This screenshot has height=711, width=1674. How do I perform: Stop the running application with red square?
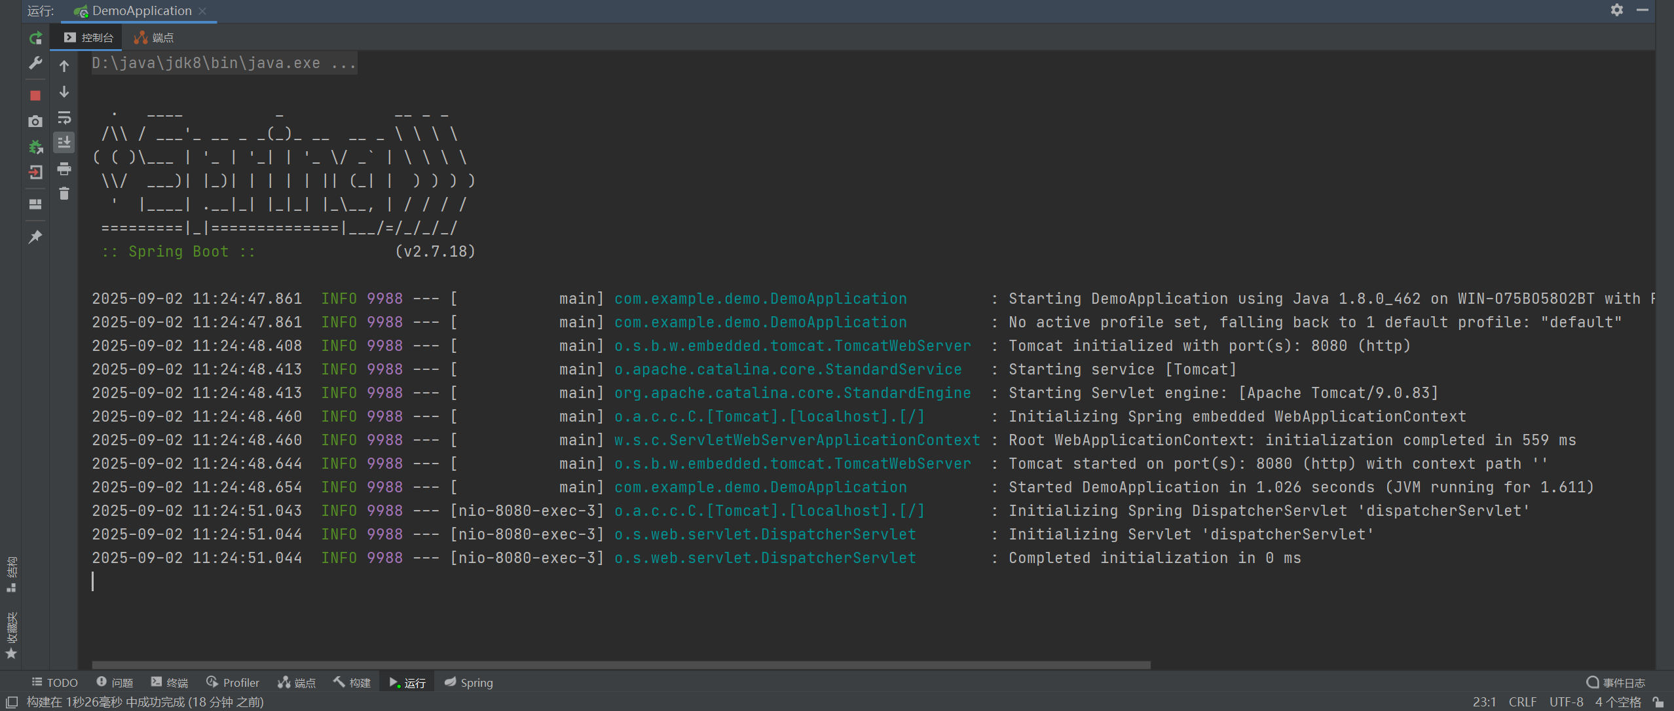(35, 96)
